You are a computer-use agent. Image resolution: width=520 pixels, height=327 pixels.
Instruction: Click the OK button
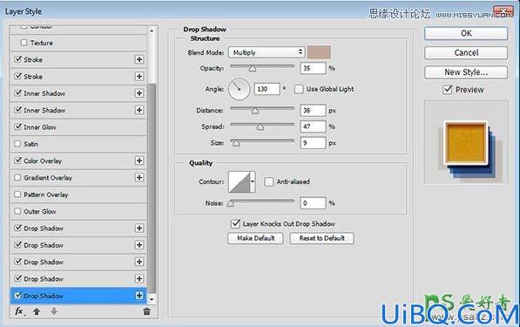click(466, 33)
